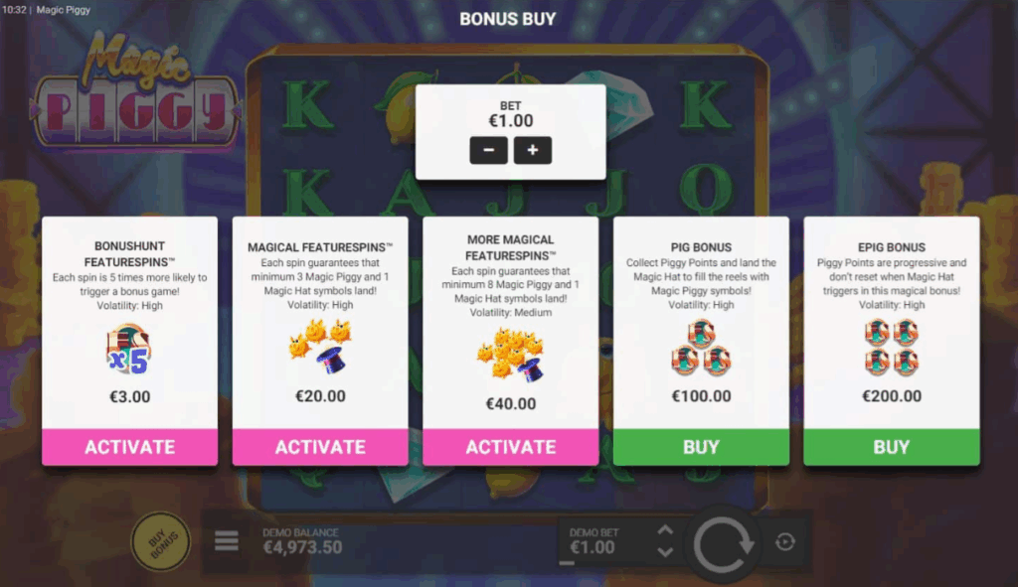The width and height of the screenshot is (1018, 587).
Task: Click the x5 Bonushunt FeatureSpins icon
Action: (129, 351)
